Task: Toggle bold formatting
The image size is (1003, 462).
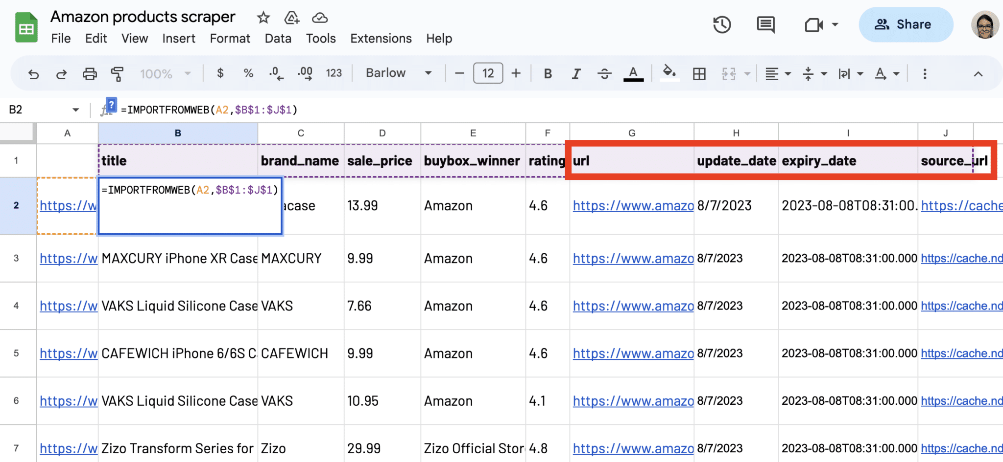Action: [x=547, y=73]
